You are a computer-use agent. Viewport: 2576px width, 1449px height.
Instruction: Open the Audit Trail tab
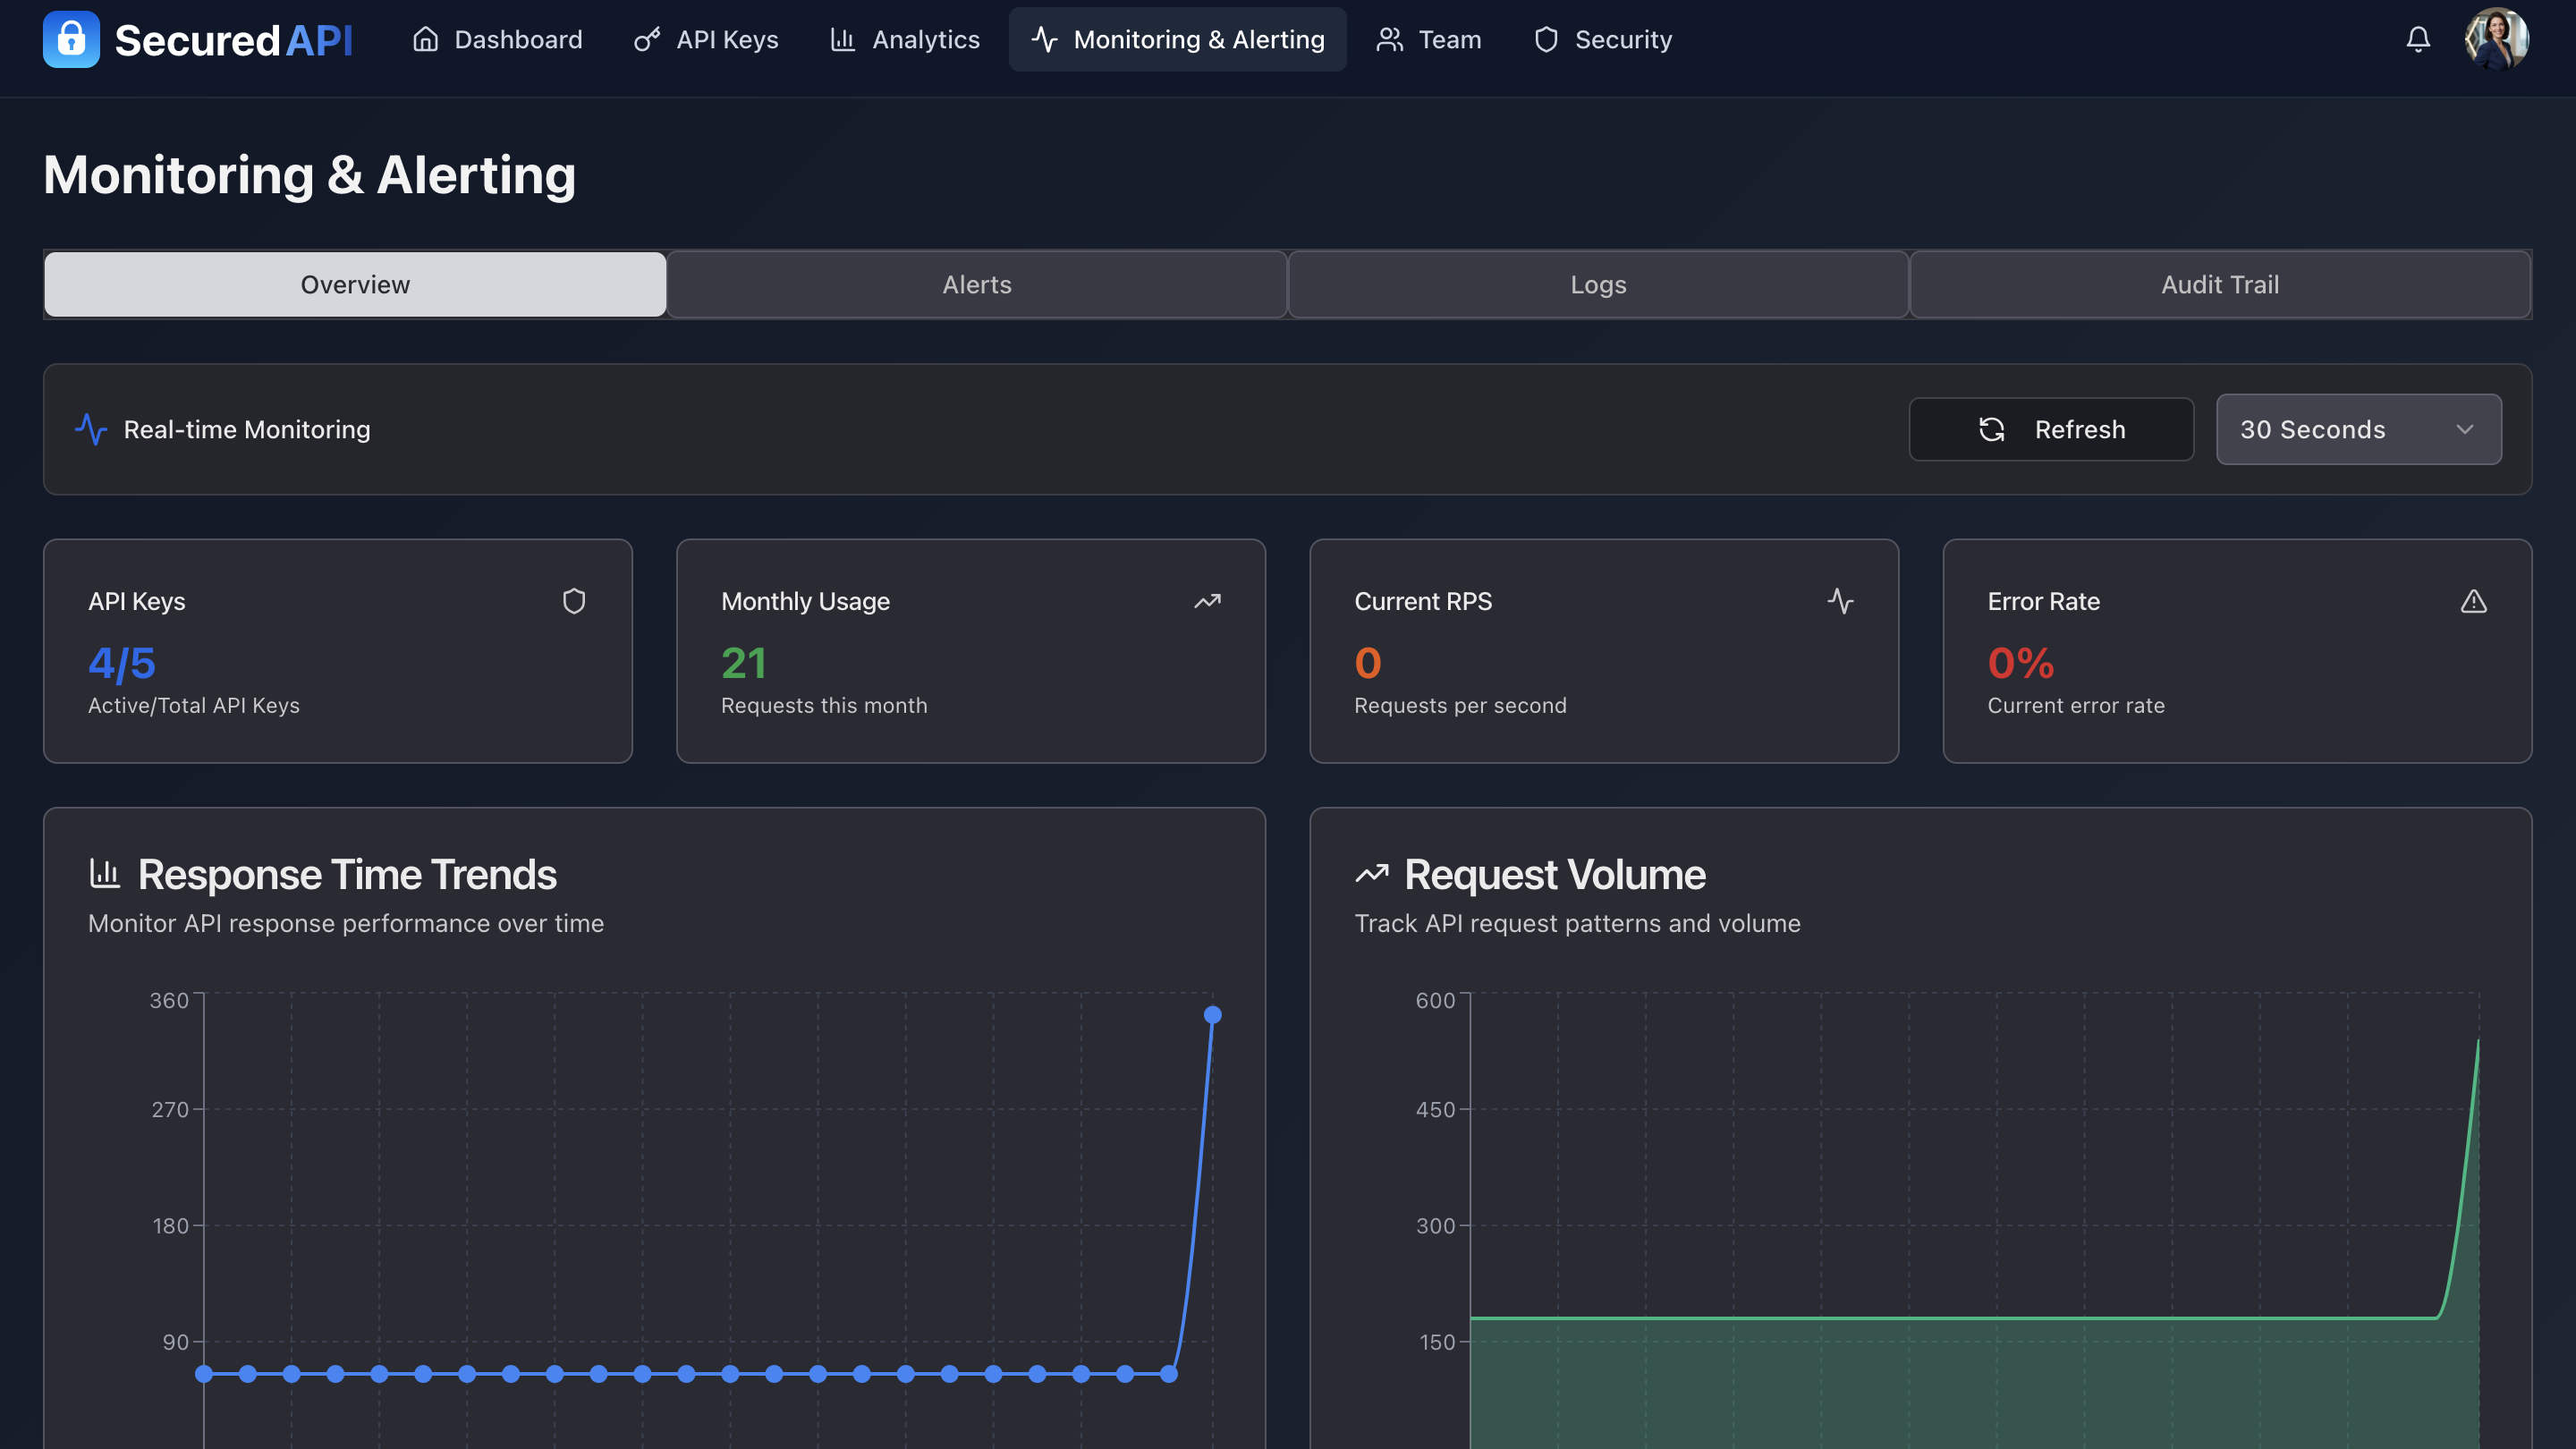pos(2217,284)
